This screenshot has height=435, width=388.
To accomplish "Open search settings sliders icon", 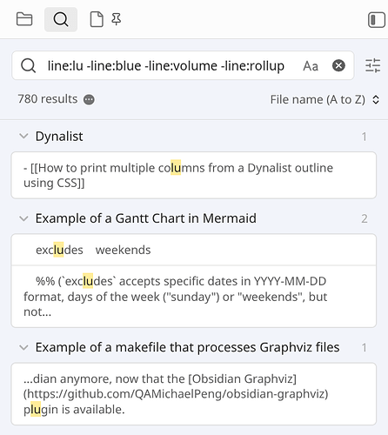I will point(372,65).
